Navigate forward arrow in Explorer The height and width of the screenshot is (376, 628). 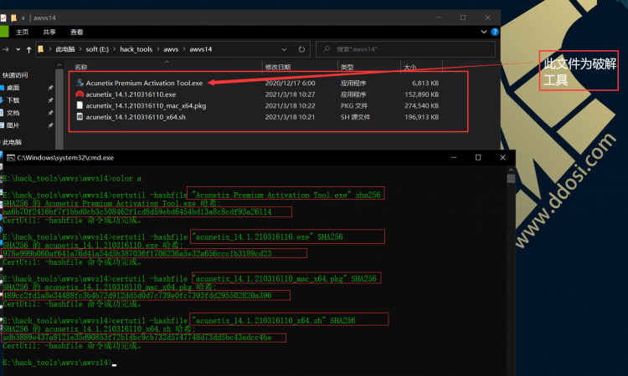pyautogui.click(x=6, y=49)
